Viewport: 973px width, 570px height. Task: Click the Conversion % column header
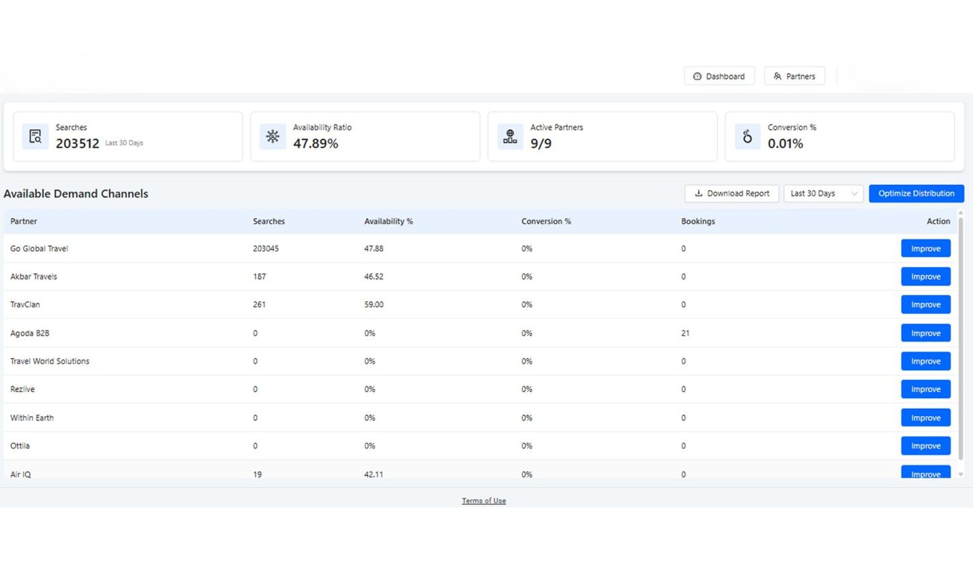point(546,221)
